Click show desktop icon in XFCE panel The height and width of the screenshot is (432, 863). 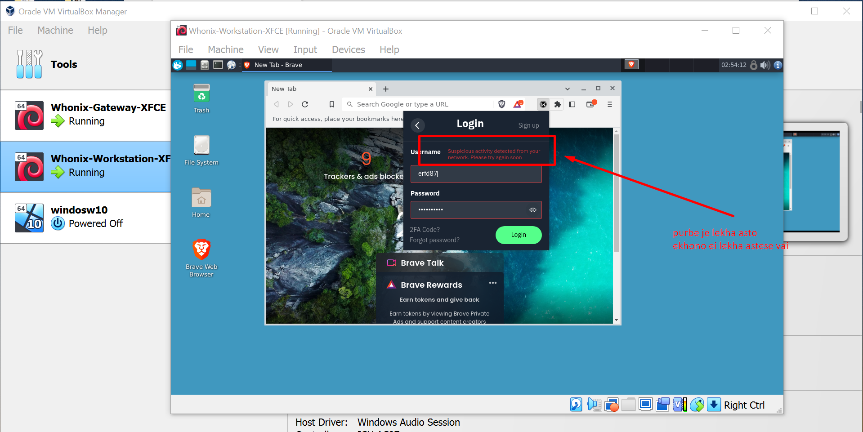click(191, 65)
